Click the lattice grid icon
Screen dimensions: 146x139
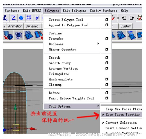click(x=29, y=18)
